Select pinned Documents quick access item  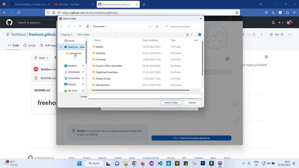click(72, 78)
